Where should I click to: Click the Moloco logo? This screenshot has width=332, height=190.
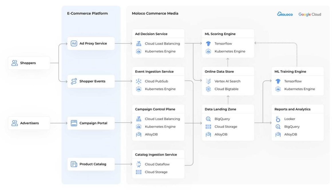tap(285, 14)
